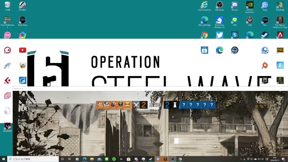288x162 pixels.
Task: Expand the hidden system tray icons
Action: pyautogui.click(x=241, y=159)
